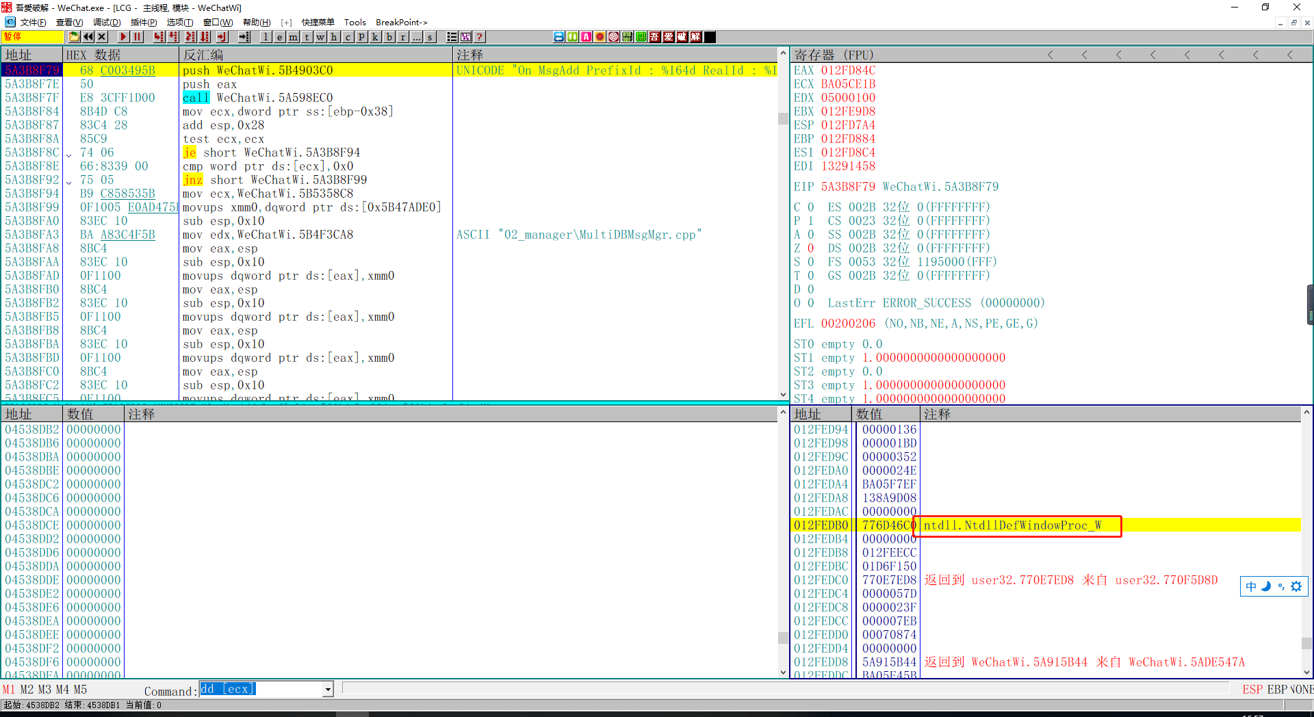Screen dimensions: 1314x717
Task: Click the target circles plugin icon
Action: (x=613, y=37)
